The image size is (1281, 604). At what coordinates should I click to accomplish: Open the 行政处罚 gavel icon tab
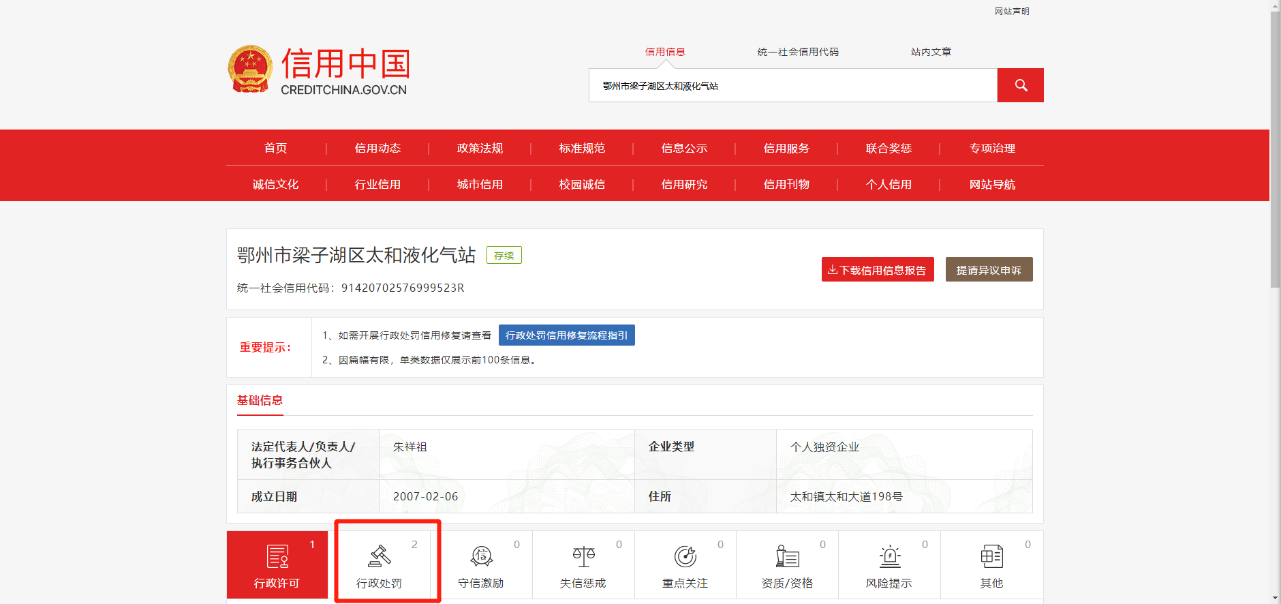[x=380, y=564]
